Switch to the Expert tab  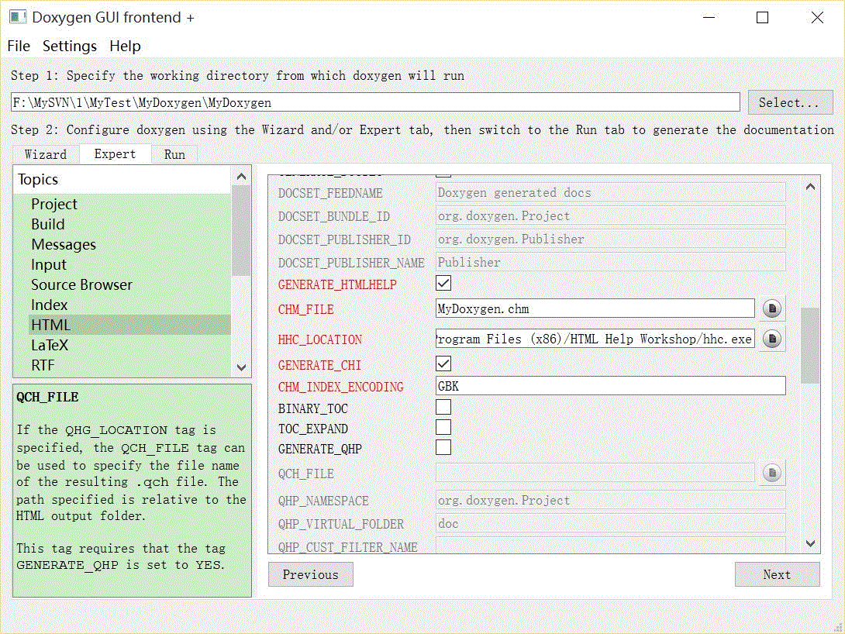[x=115, y=154]
